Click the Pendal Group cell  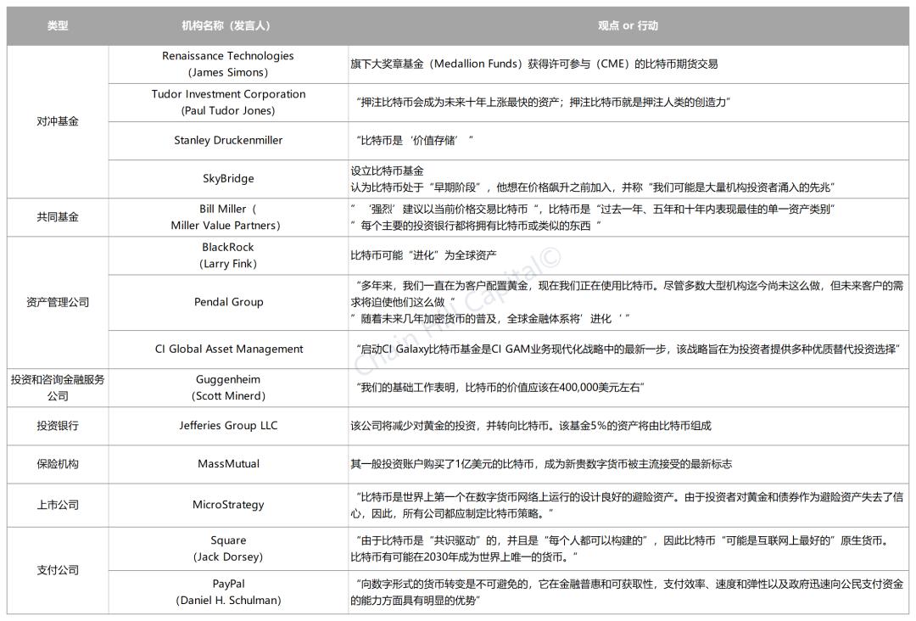[x=227, y=302]
